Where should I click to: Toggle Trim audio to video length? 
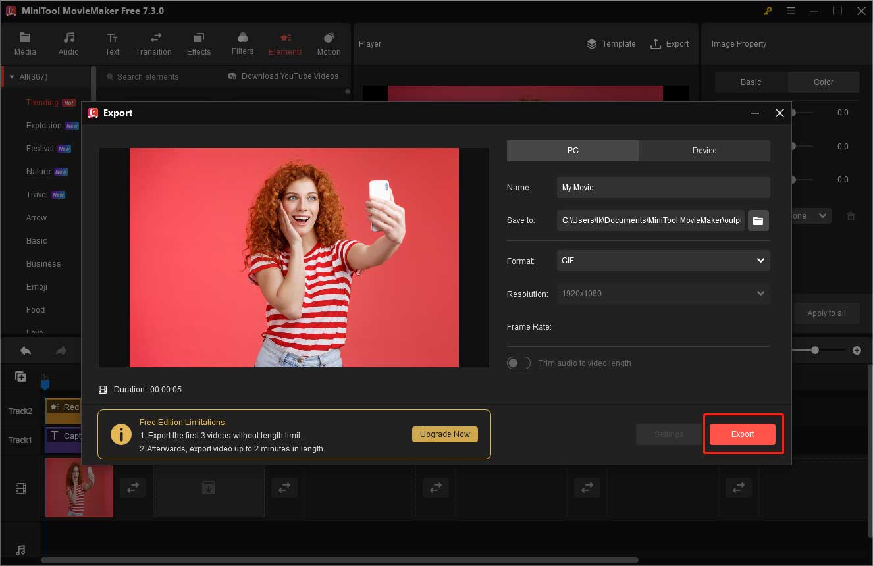[x=519, y=363]
